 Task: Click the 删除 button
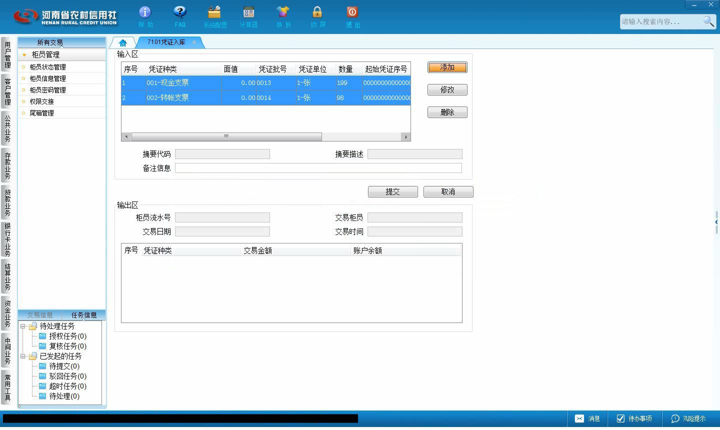click(447, 112)
